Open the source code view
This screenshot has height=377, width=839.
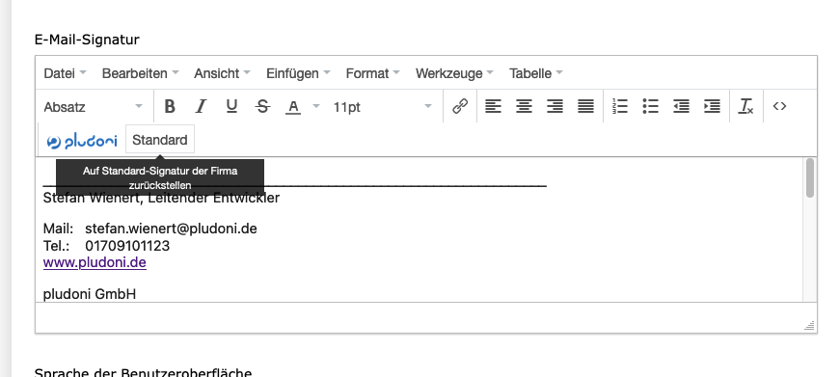(779, 106)
